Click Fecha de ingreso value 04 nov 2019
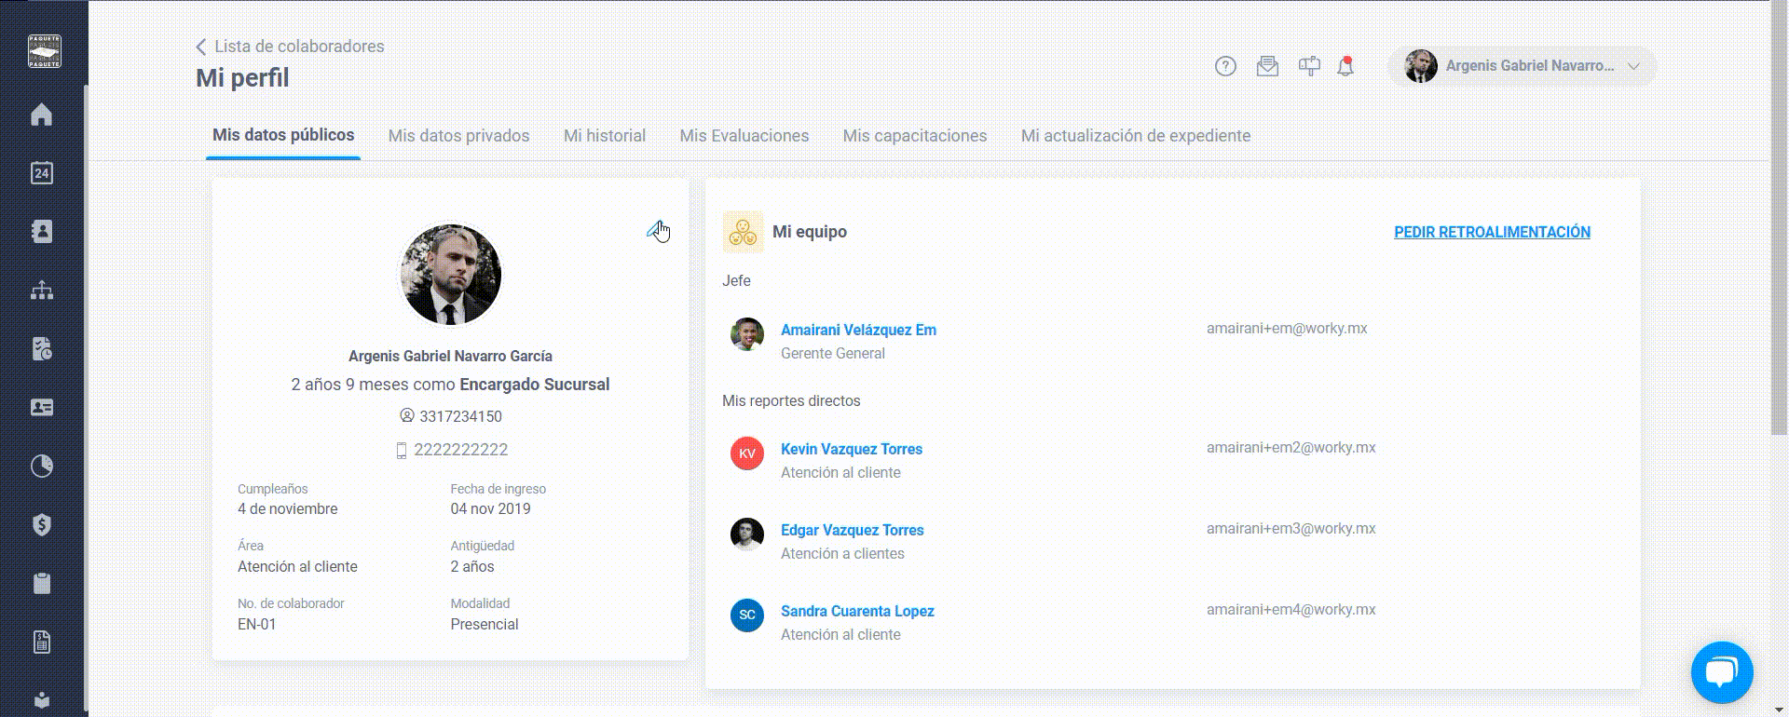 click(x=491, y=509)
